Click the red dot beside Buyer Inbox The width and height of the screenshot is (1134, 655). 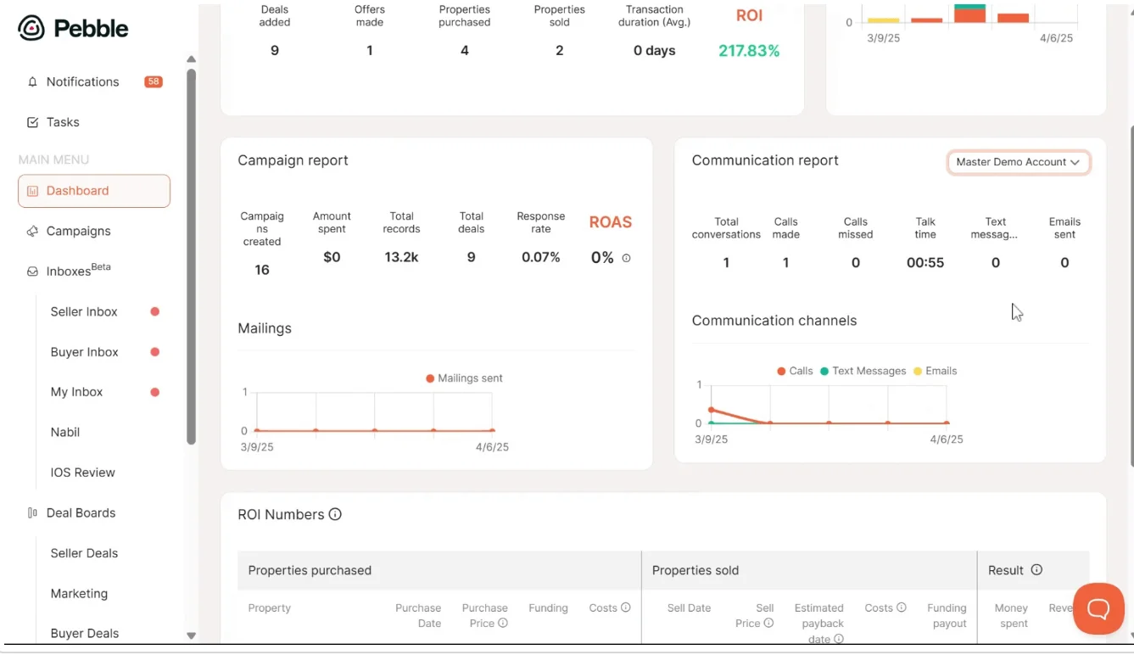(155, 351)
